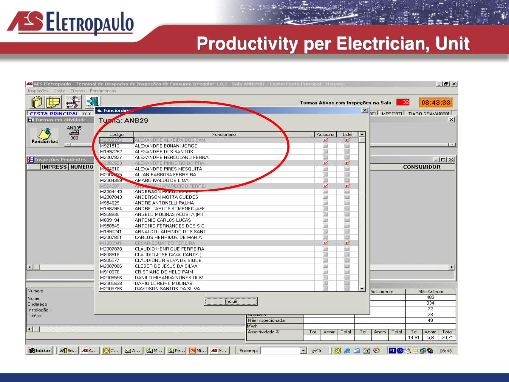The width and height of the screenshot is (509, 382).
Task: Check Lider for ANTONIO CARLOS LUCAS
Action: [x=347, y=220]
